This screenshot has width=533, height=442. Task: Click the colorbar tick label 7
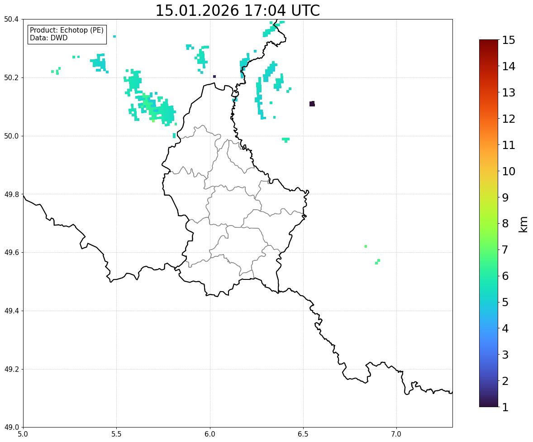coord(505,250)
